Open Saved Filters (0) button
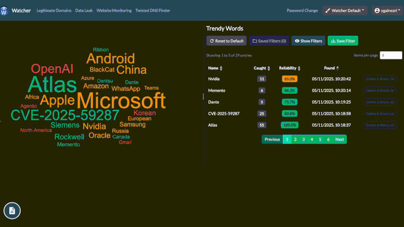 [269, 41]
